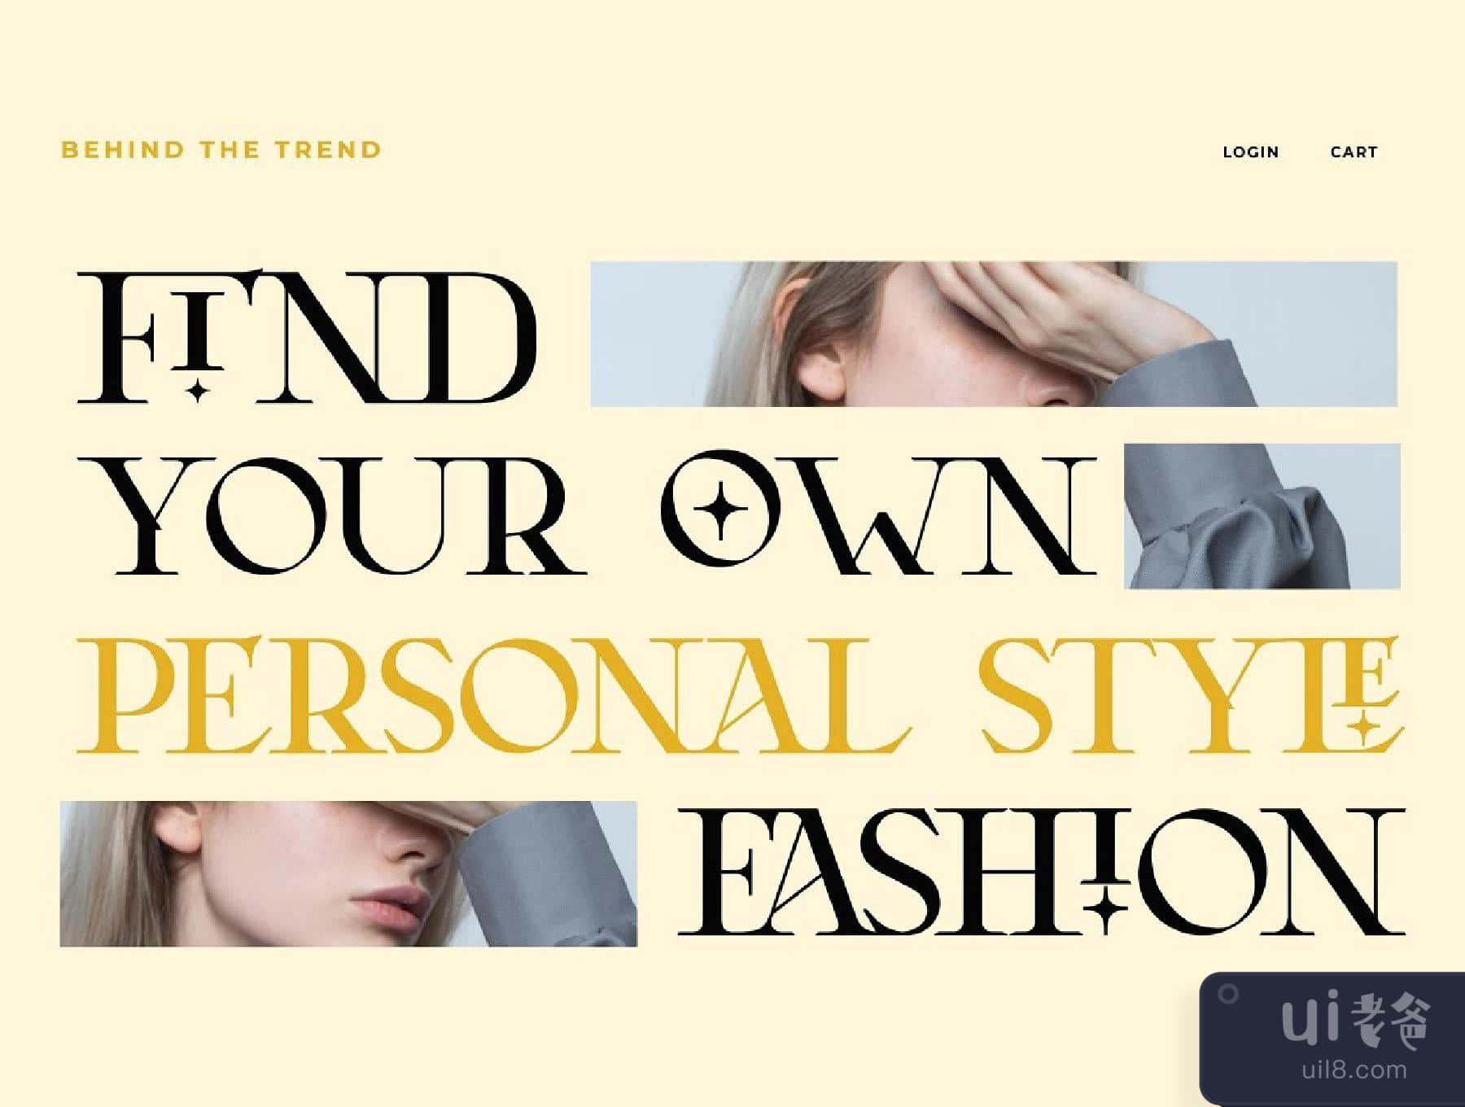This screenshot has width=1465, height=1107.
Task: Click the small circle in the watermark badge
Action: point(1229,993)
